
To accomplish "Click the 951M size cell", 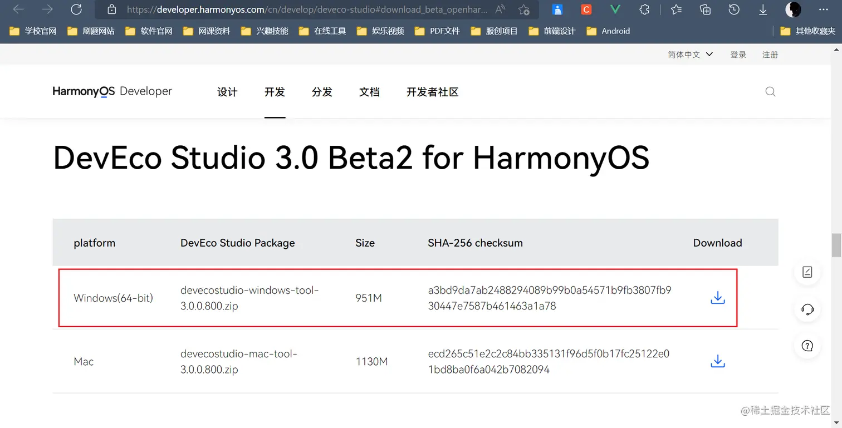I will click(369, 298).
